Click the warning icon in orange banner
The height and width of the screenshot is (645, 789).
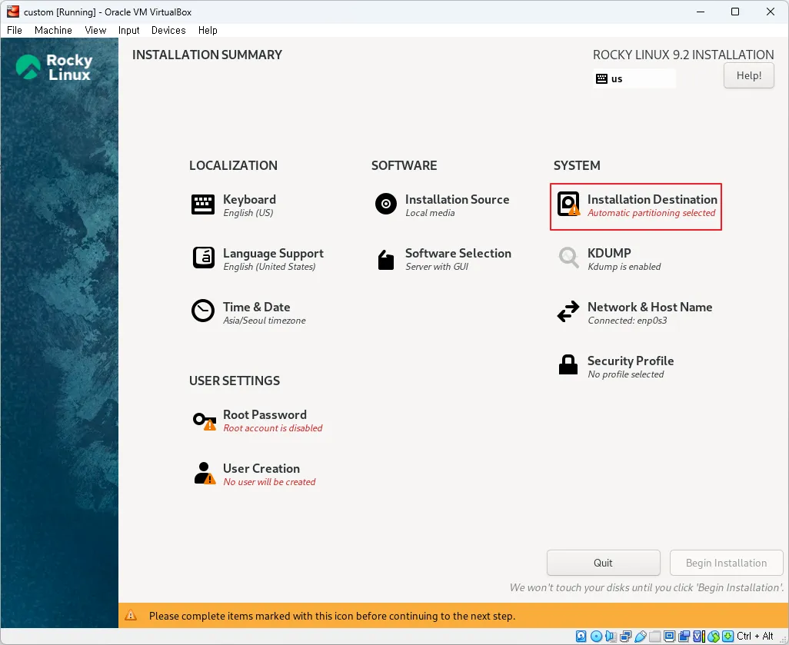click(x=131, y=615)
